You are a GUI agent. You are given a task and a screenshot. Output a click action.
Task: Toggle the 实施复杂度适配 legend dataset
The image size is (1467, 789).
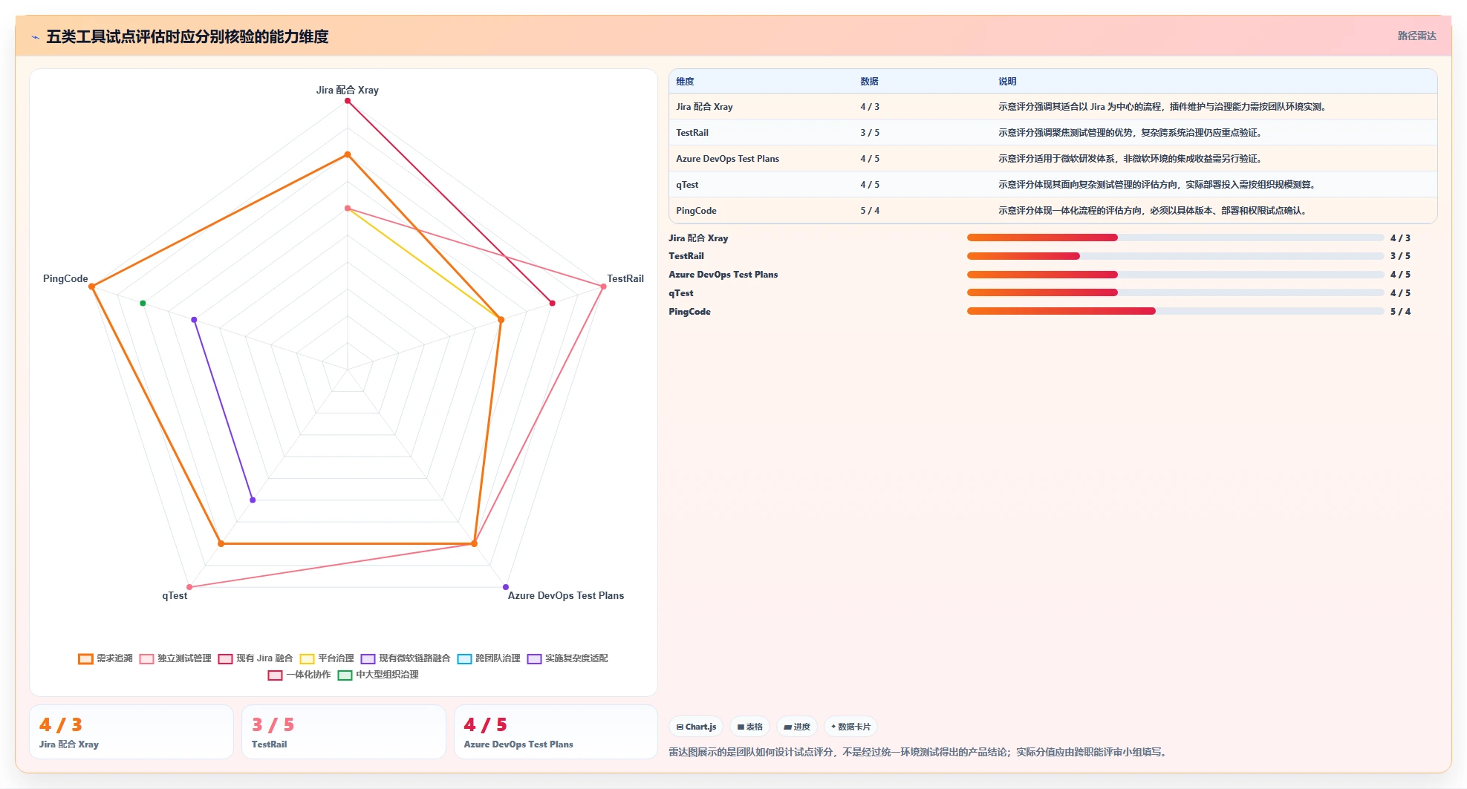[567, 658]
